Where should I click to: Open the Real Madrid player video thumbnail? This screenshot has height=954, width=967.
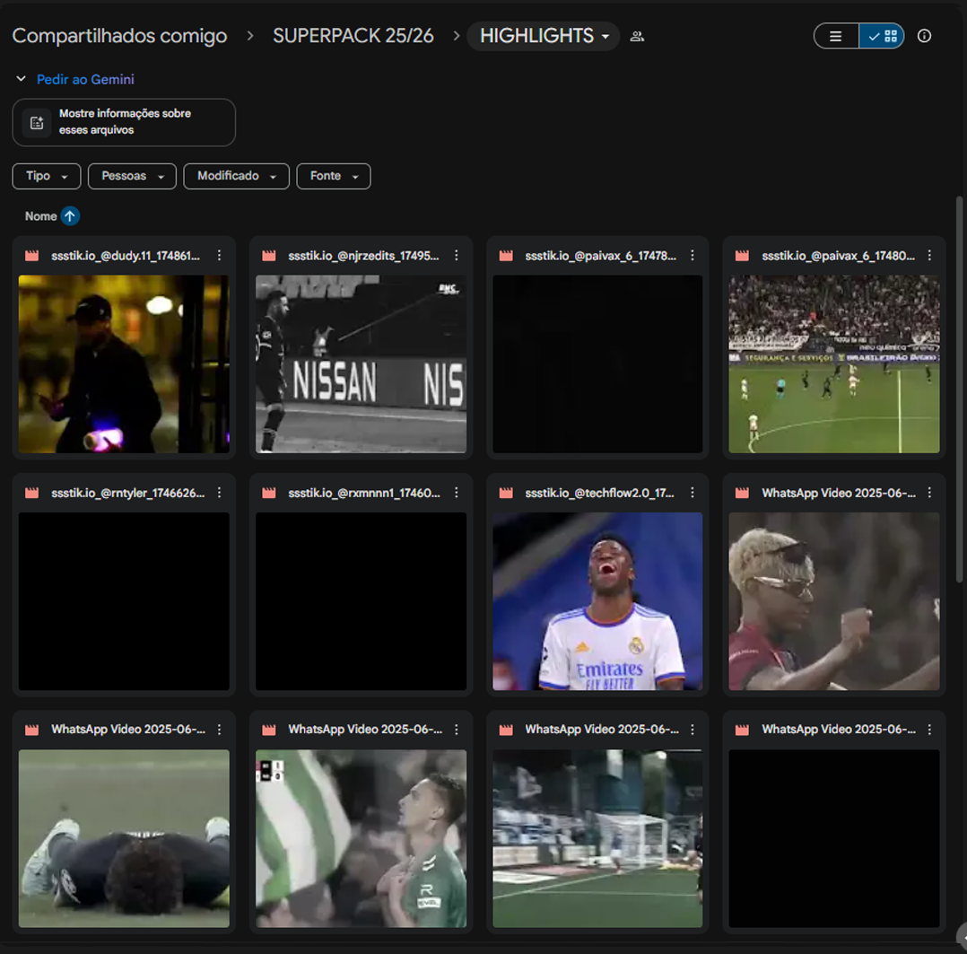click(x=597, y=600)
